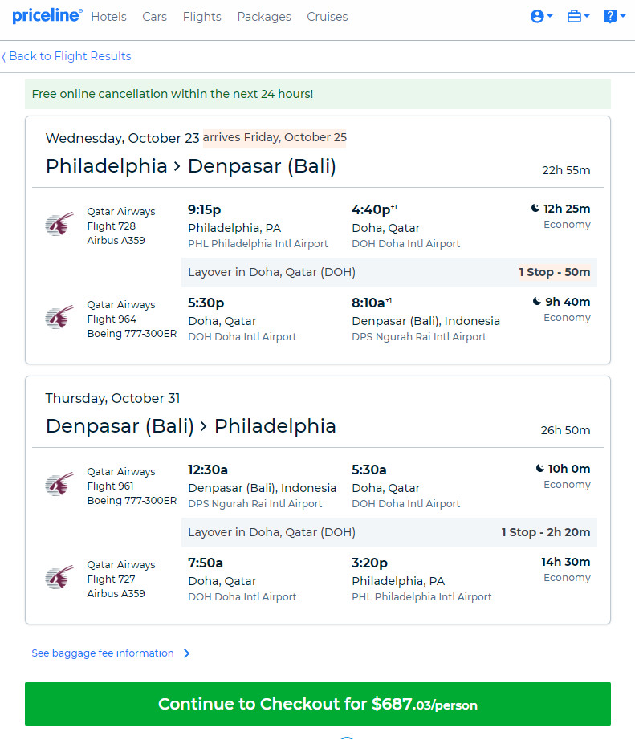Click the Qatar Airways logo for Flight 961
Screen dimensions: 635x740
point(59,484)
